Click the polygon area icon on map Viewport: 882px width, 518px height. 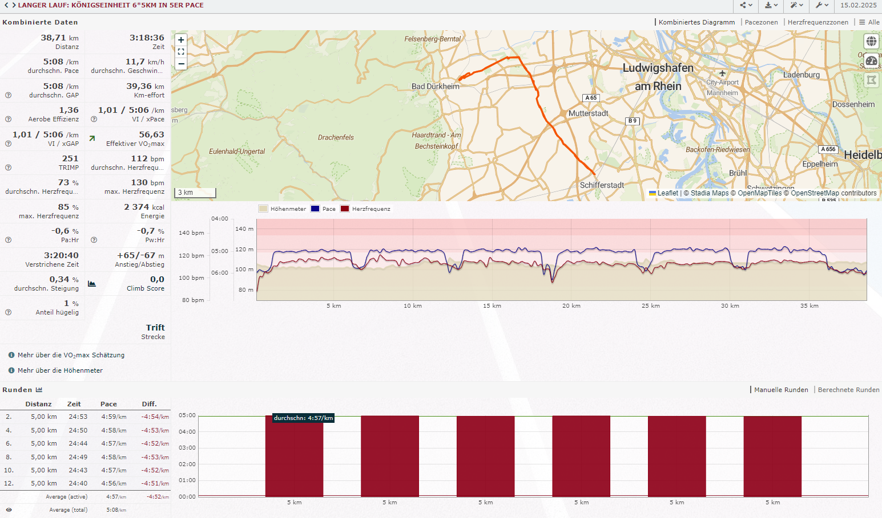[x=871, y=80]
